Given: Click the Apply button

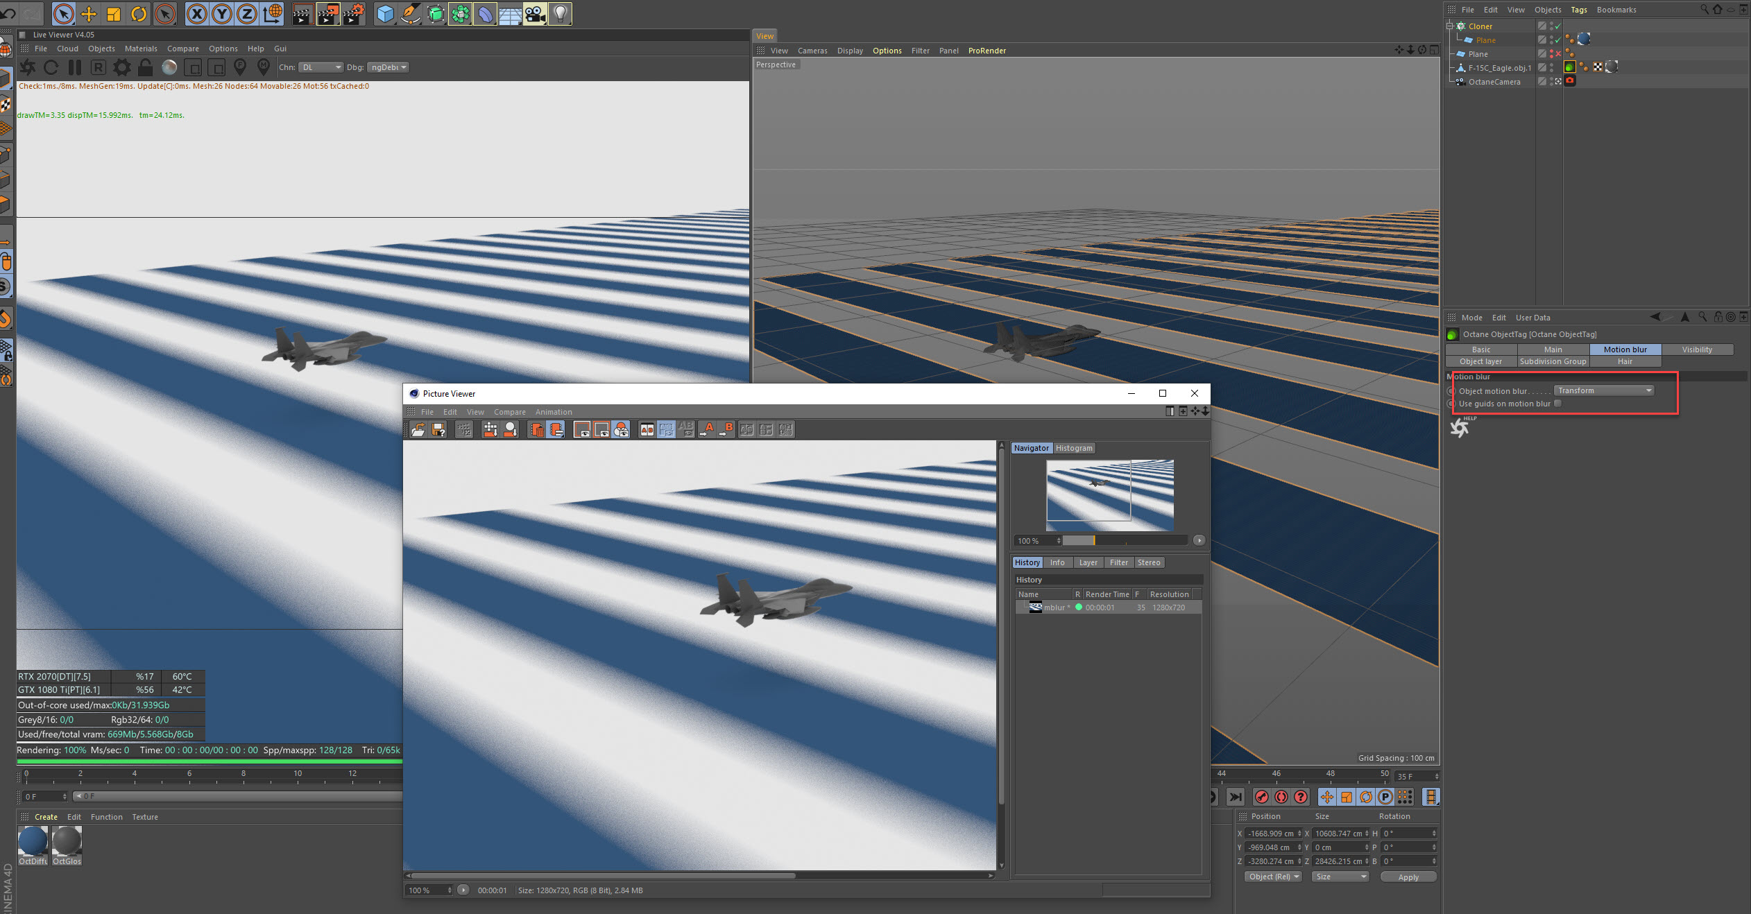Looking at the screenshot, I should [1408, 877].
